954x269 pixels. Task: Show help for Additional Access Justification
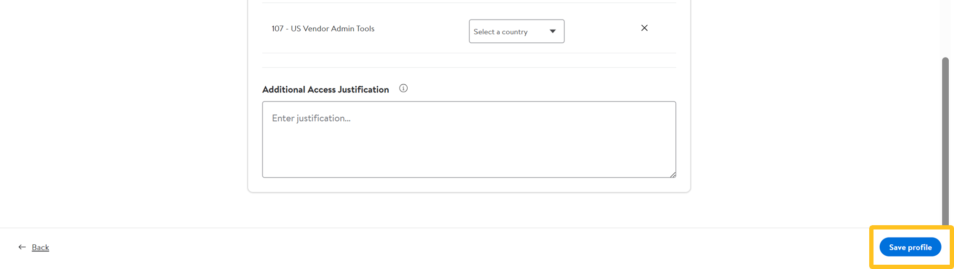click(403, 88)
